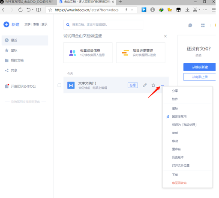Expand the scissors screenshot tool dropdown arrow

point(199,10)
